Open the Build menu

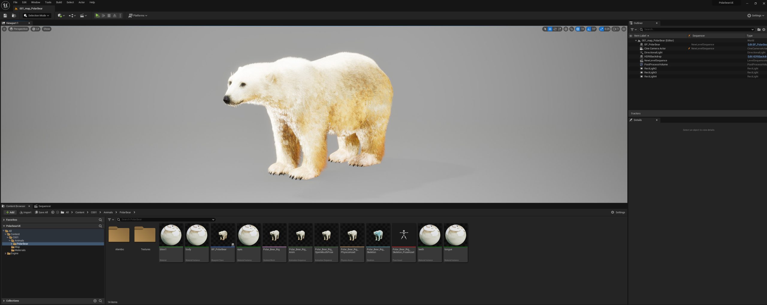(59, 2)
